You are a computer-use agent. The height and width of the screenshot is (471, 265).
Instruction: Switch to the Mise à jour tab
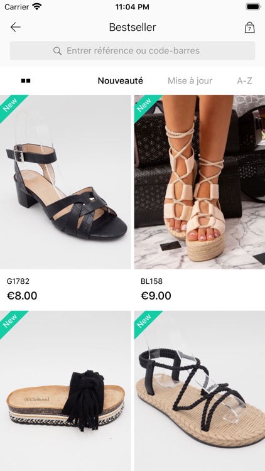pos(190,81)
